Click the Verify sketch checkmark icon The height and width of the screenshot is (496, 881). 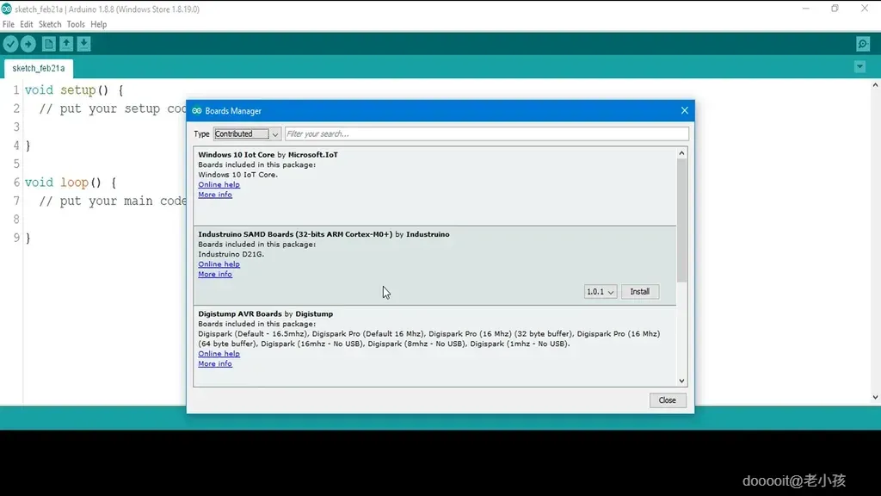(10, 44)
